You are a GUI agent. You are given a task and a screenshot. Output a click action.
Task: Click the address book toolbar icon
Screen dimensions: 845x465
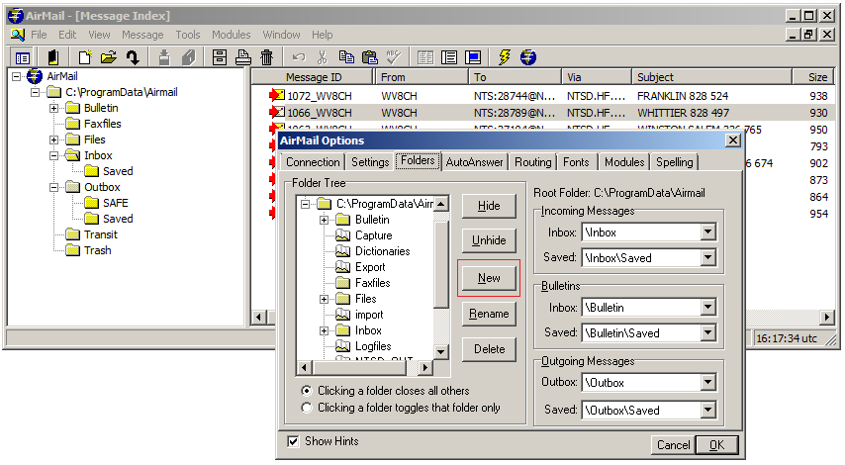[x=52, y=57]
